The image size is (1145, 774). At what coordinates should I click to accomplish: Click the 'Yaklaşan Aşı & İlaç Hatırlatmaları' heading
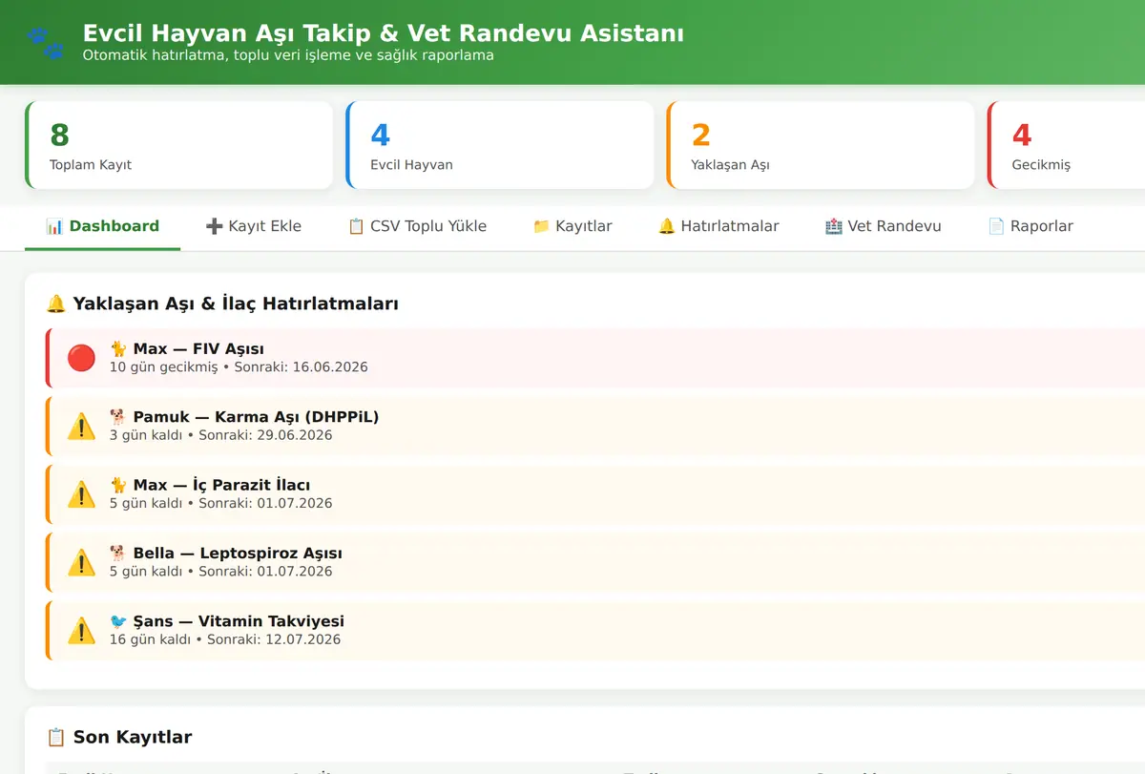point(236,303)
